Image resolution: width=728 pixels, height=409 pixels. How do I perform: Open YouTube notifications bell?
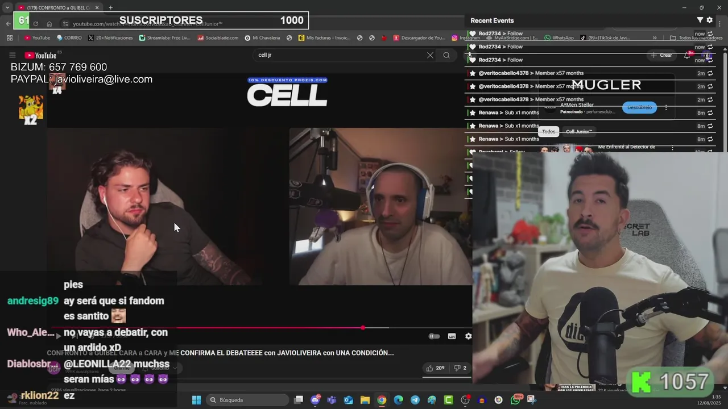687,55
